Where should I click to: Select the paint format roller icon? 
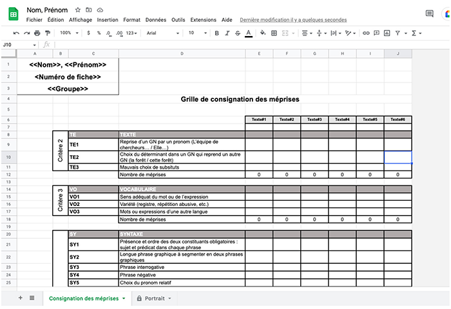click(x=48, y=33)
